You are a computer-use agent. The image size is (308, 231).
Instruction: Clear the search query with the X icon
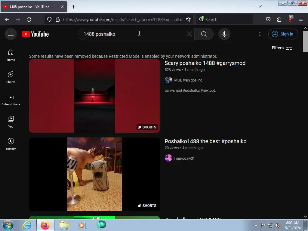click(189, 34)
